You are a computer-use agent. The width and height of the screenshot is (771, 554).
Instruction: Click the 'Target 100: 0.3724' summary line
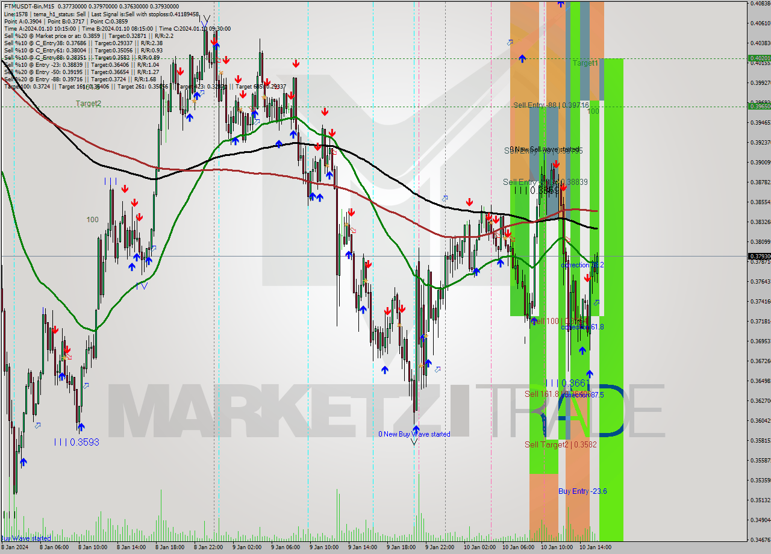coord(146,86)
